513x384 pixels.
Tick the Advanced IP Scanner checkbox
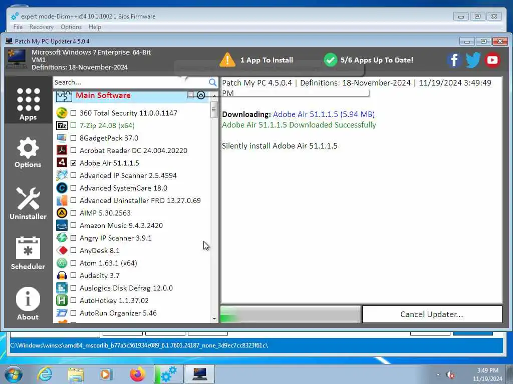point(74,175)
